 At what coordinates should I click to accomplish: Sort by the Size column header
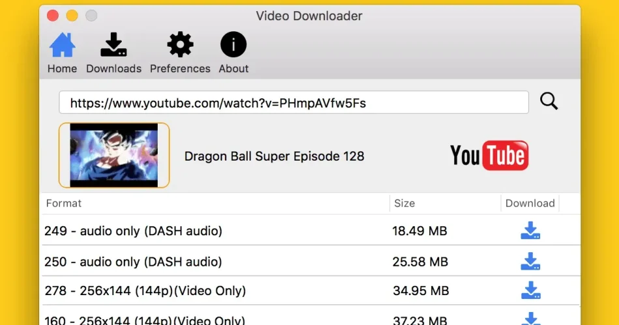(404, 203)
